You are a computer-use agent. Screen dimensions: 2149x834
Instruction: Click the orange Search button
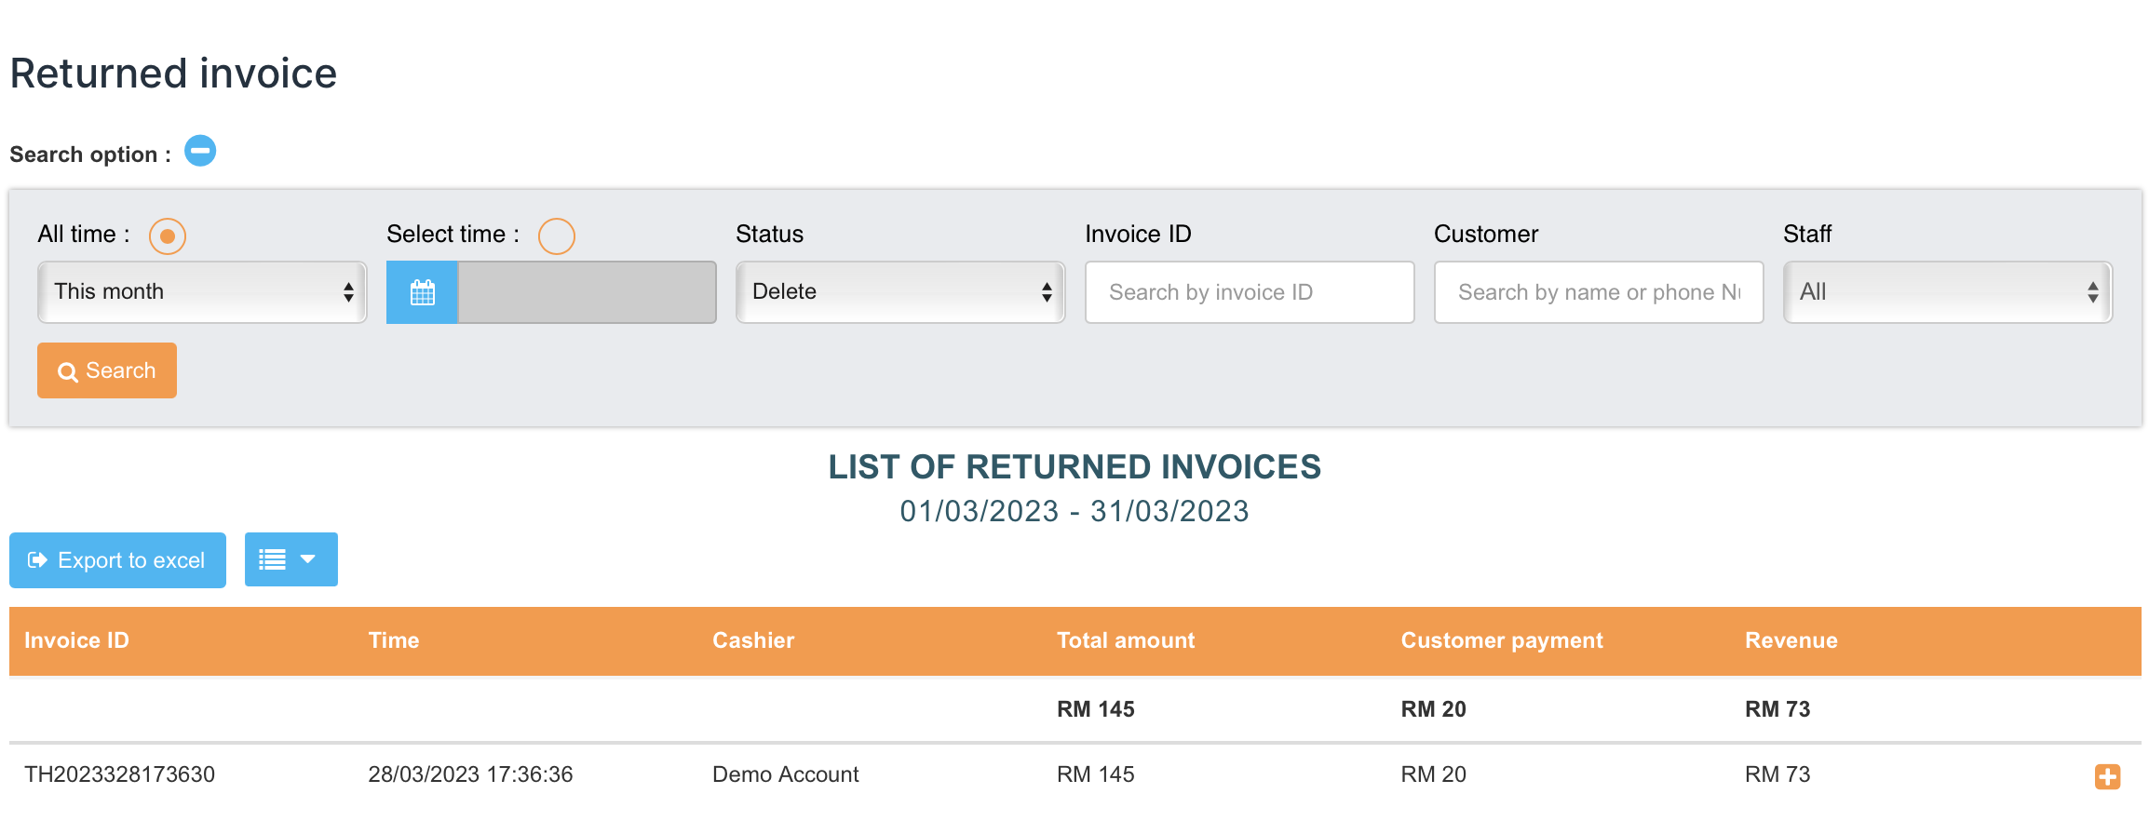tap(107, 370)
